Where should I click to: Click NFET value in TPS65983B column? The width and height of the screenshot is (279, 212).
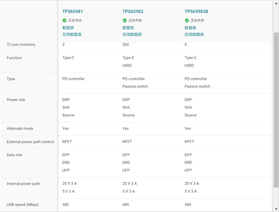189,142
